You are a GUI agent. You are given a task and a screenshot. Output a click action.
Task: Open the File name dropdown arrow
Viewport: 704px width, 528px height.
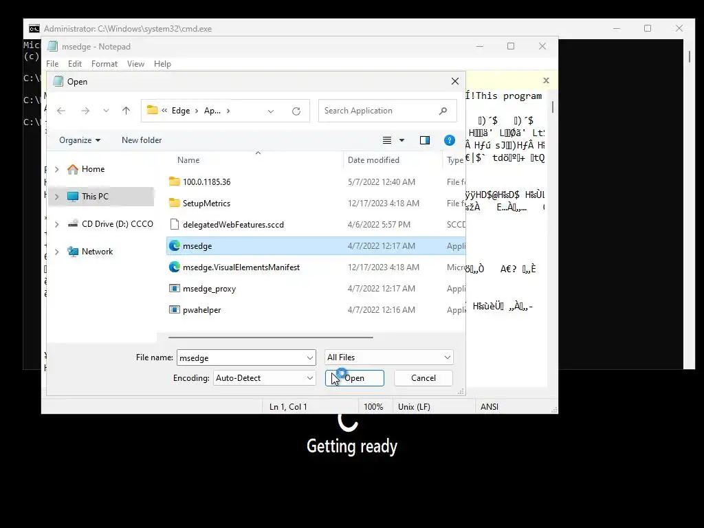(x=310, y=357)
